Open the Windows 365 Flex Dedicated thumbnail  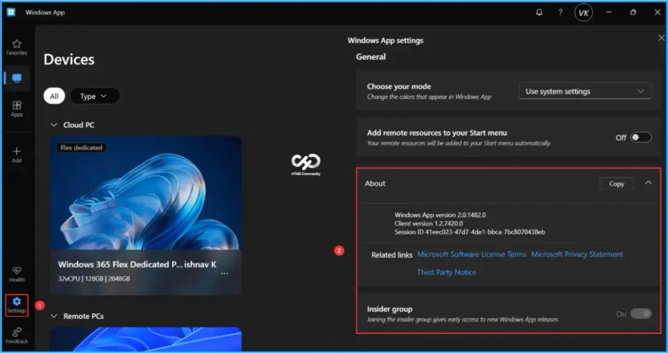145,192
